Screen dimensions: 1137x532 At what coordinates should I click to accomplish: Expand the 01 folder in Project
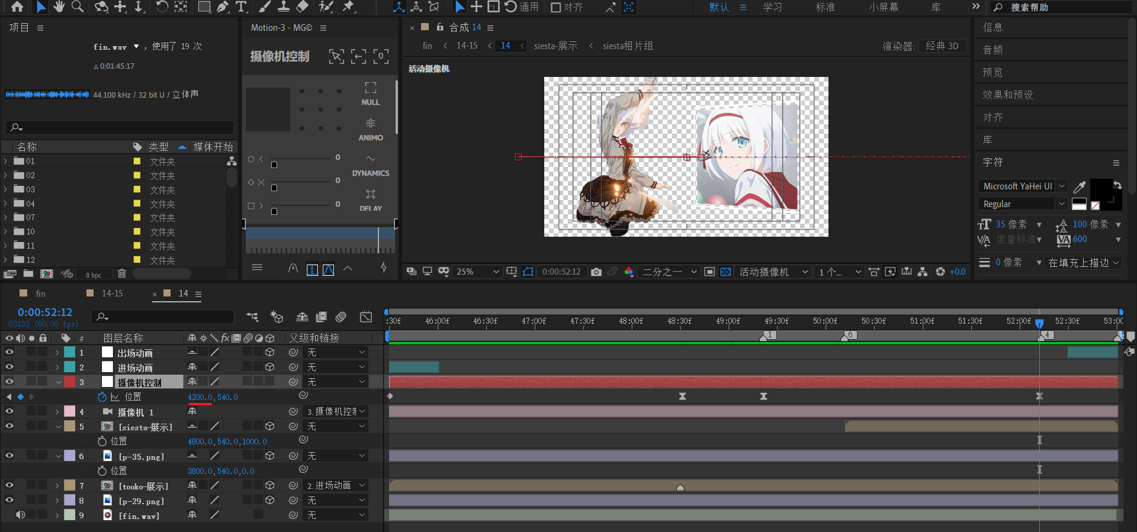tap(6, 161)
